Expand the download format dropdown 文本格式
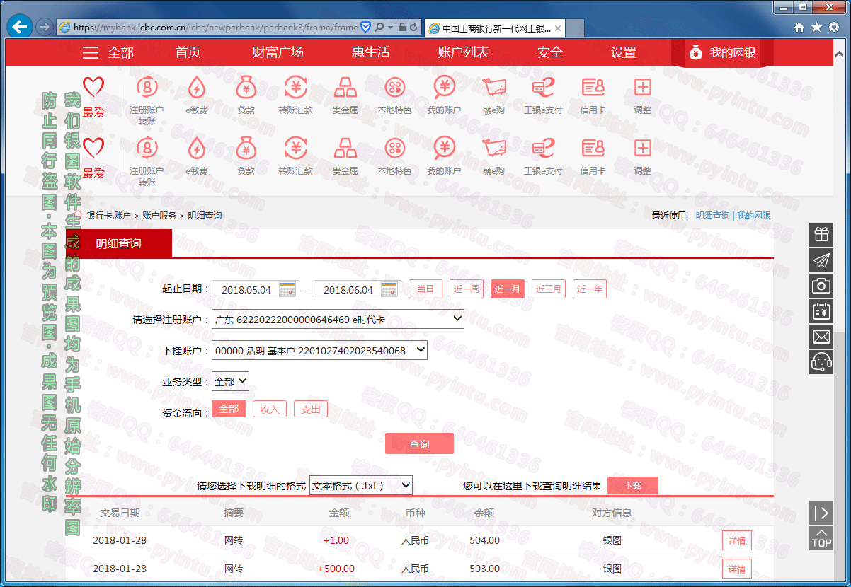 tap(361, 485)
